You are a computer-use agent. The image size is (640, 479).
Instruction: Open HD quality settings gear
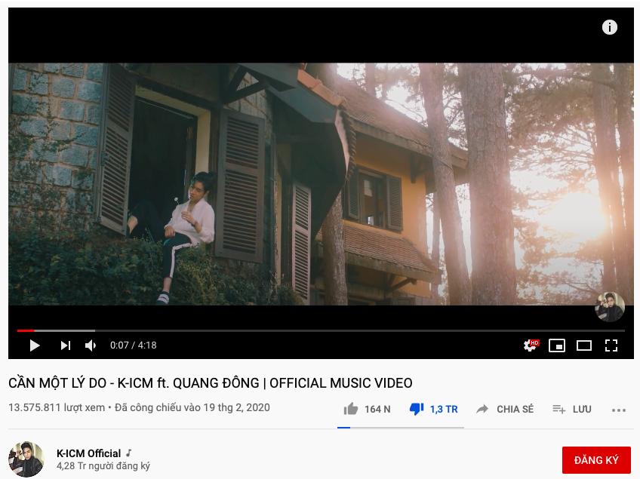pos(531,345)
